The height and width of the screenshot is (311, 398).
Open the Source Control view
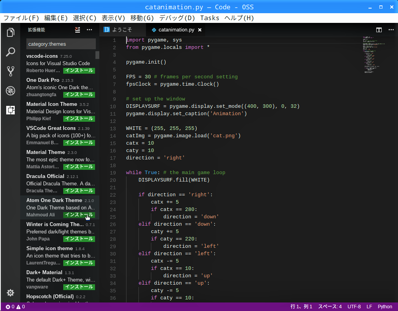click(x=10, y=71)
